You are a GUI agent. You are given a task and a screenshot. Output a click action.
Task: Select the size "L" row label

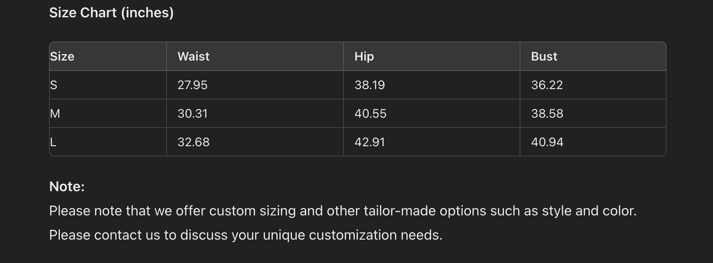[x=53, y=142]
